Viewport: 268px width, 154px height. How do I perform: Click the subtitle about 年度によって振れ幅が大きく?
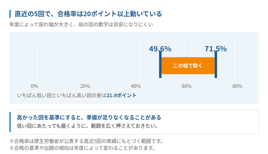tap(81, 24)
